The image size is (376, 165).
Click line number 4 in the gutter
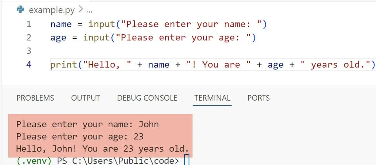29,64
